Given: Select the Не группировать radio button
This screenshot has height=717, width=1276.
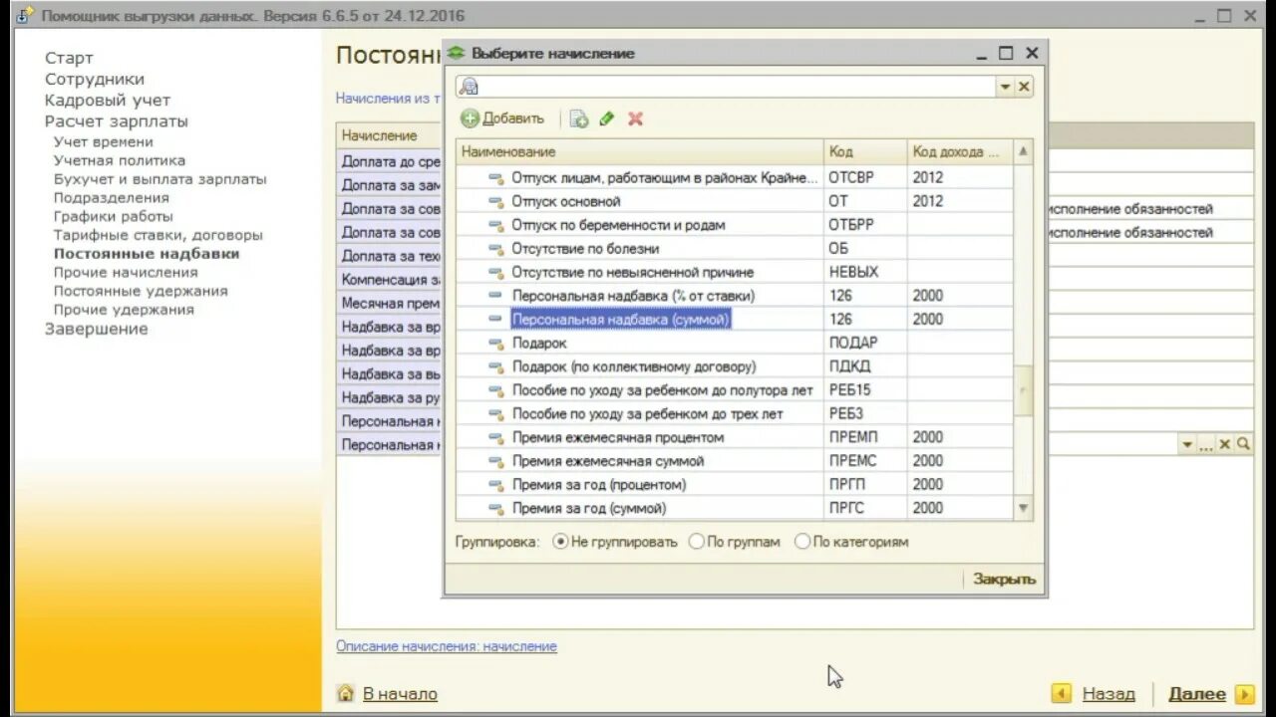Looking at the screenshot, I should [x=560, y=542].
